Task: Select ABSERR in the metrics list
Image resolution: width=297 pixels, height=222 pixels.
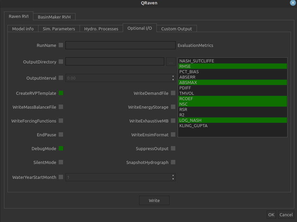Action: click(233, 77)
